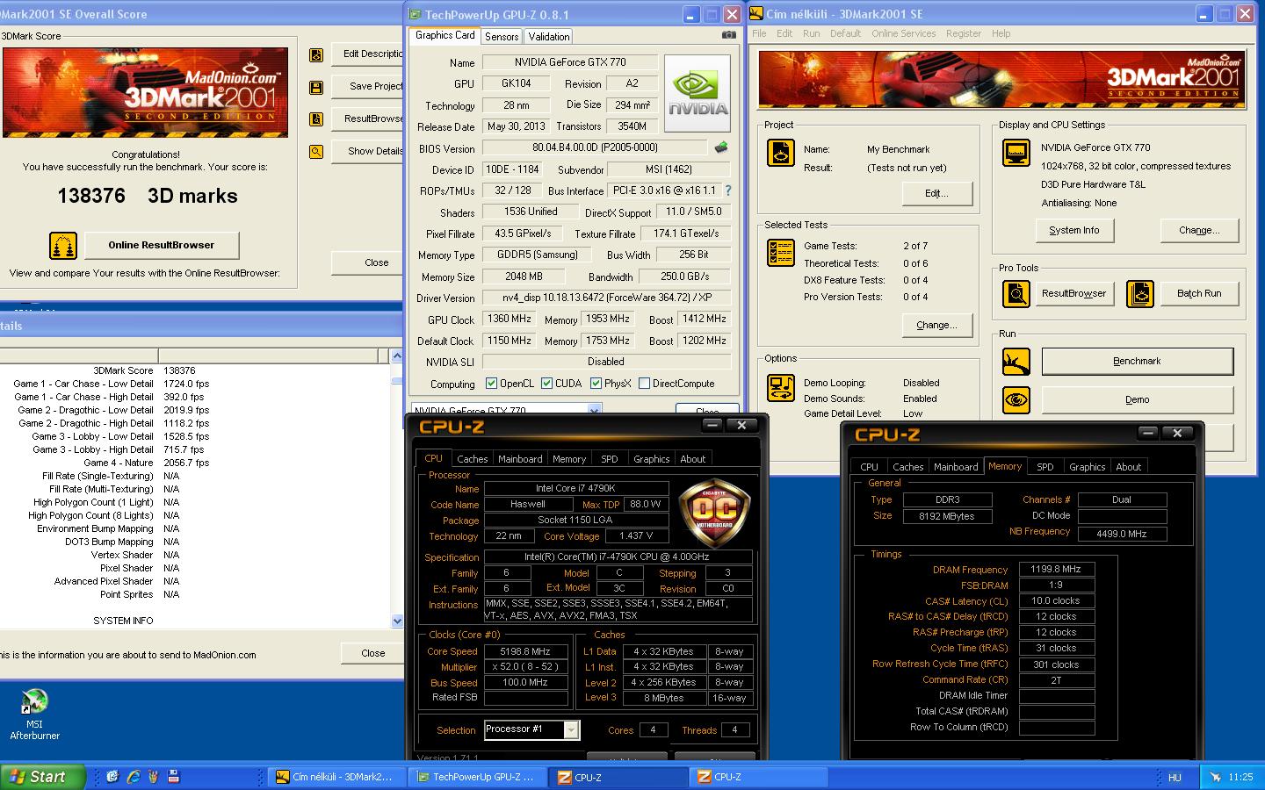Viewport: 1265px width, 790px height.
Task: Click the 3DMark Score row in details list
Action: coord(195,370)
